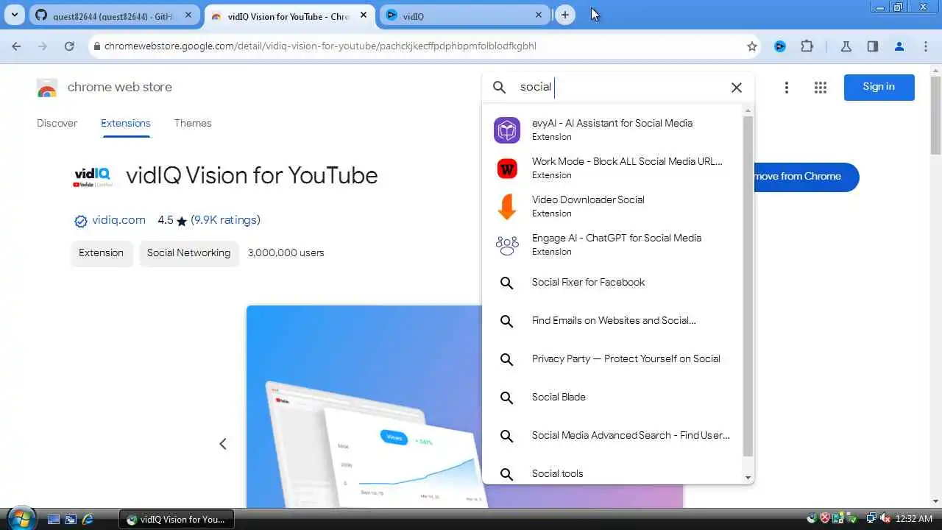Open the evyAI AI Assistant extension suggestion

tap(612, 130)
